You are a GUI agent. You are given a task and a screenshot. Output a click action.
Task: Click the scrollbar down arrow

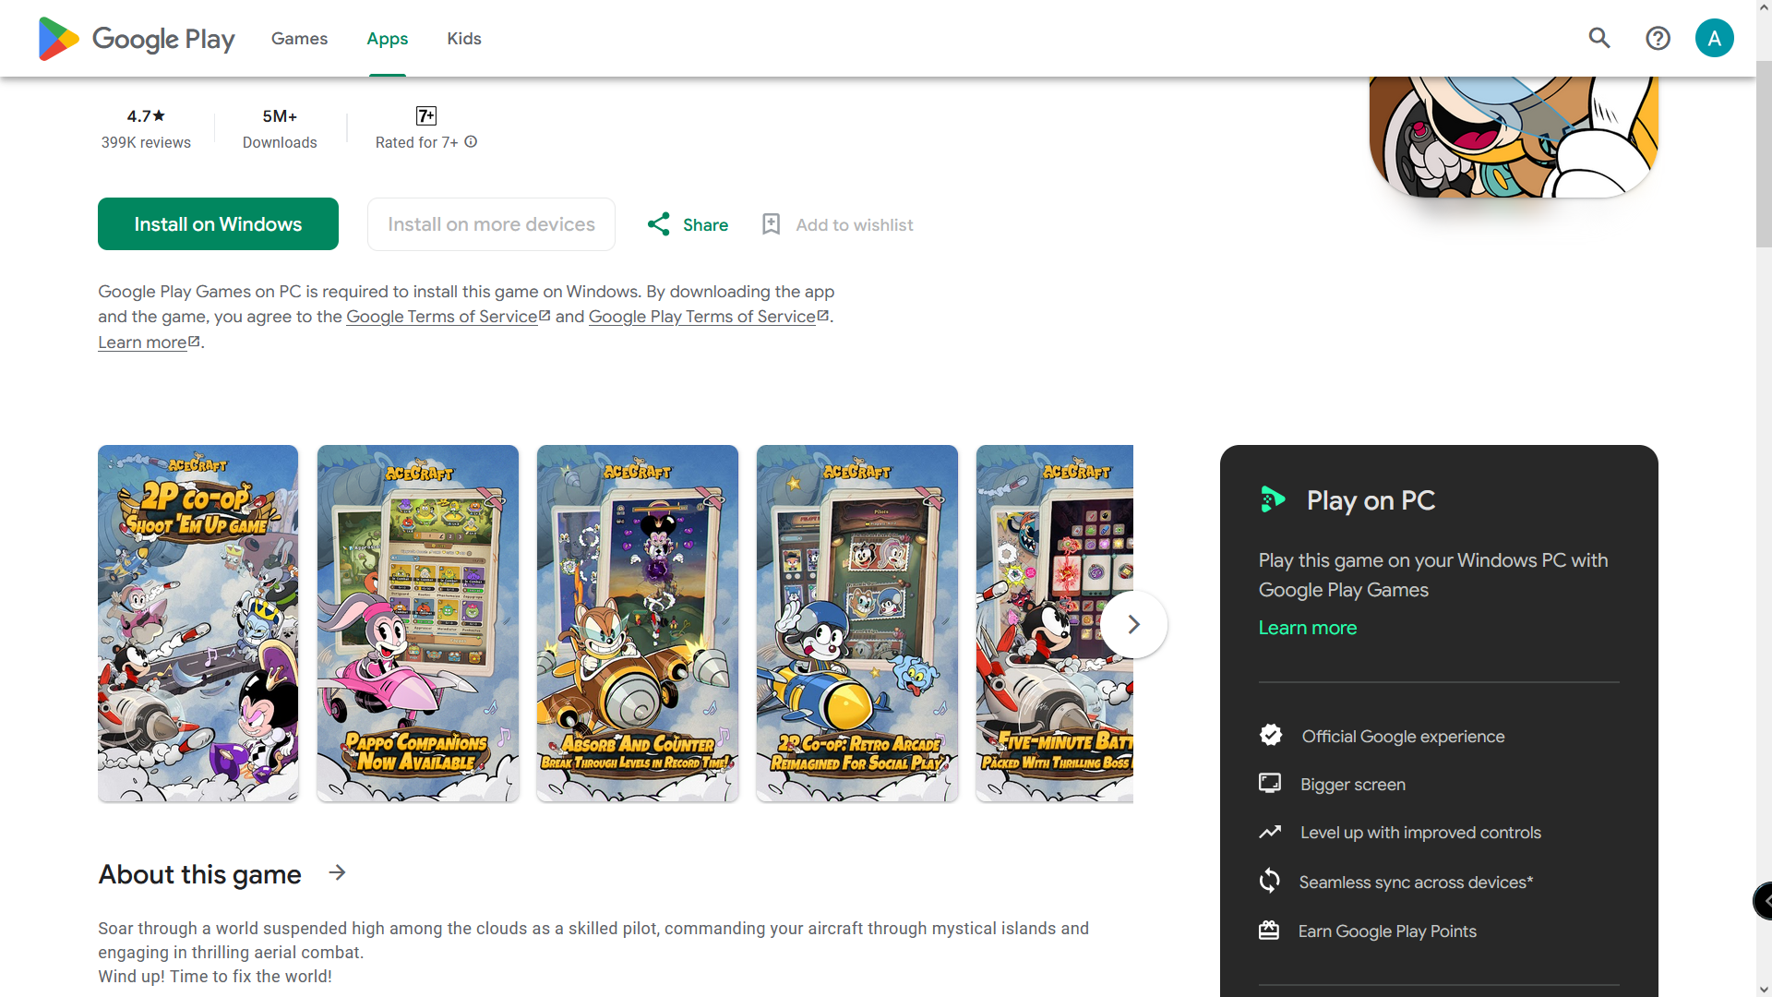point(1764,989)
